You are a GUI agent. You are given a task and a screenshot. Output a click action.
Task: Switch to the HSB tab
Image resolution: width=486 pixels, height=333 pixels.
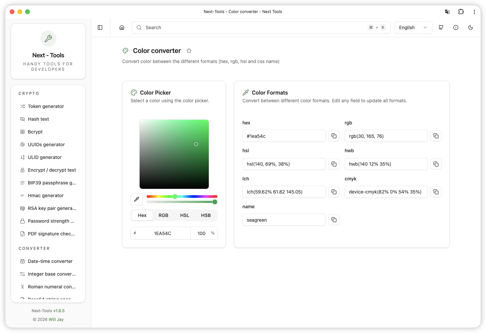pyautogui.click(x=206, y=215)
